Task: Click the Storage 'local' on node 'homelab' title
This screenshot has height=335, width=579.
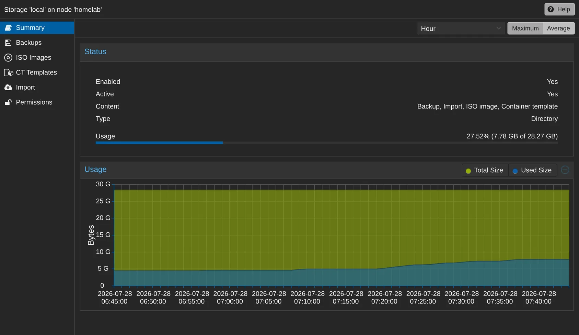Action: [53, 10]
